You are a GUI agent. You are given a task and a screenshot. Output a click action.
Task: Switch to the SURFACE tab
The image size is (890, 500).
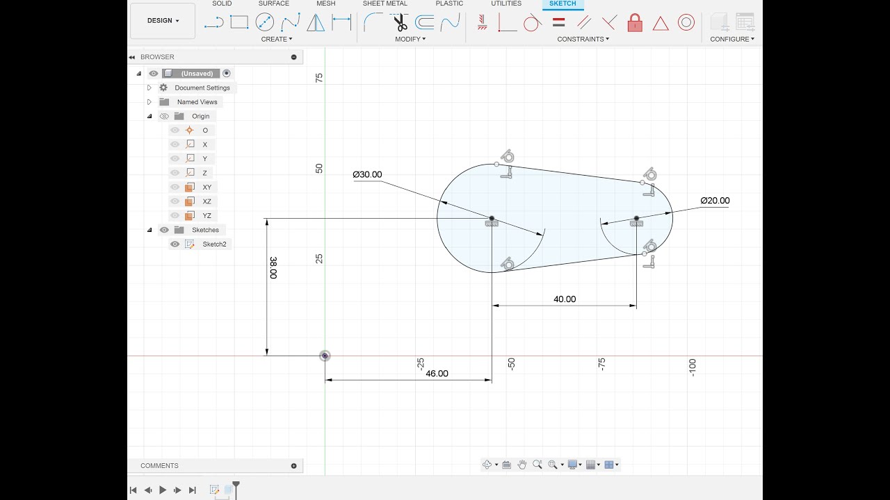(274, 3)
